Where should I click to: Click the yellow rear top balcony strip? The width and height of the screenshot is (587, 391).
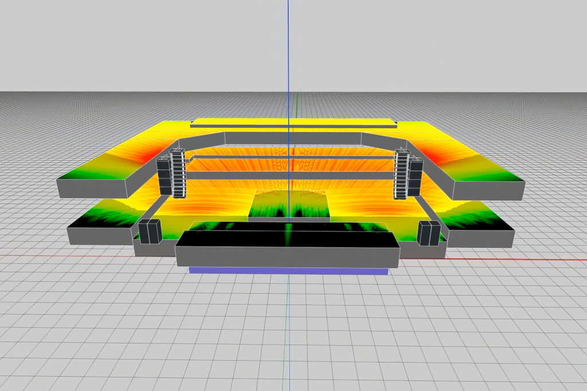pyautogui.click(x=292, y=121)
